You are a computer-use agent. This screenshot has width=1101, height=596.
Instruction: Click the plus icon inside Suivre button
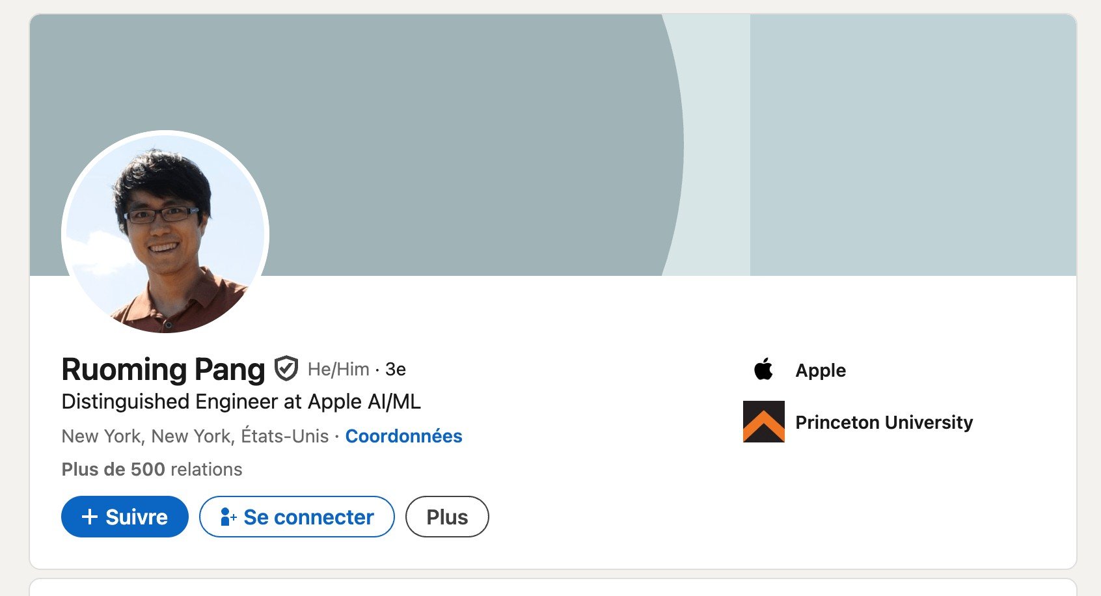pos(90,517)
